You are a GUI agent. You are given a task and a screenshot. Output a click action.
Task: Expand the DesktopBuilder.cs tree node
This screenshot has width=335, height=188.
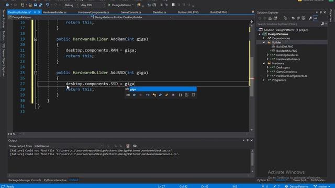pos(267,55)
